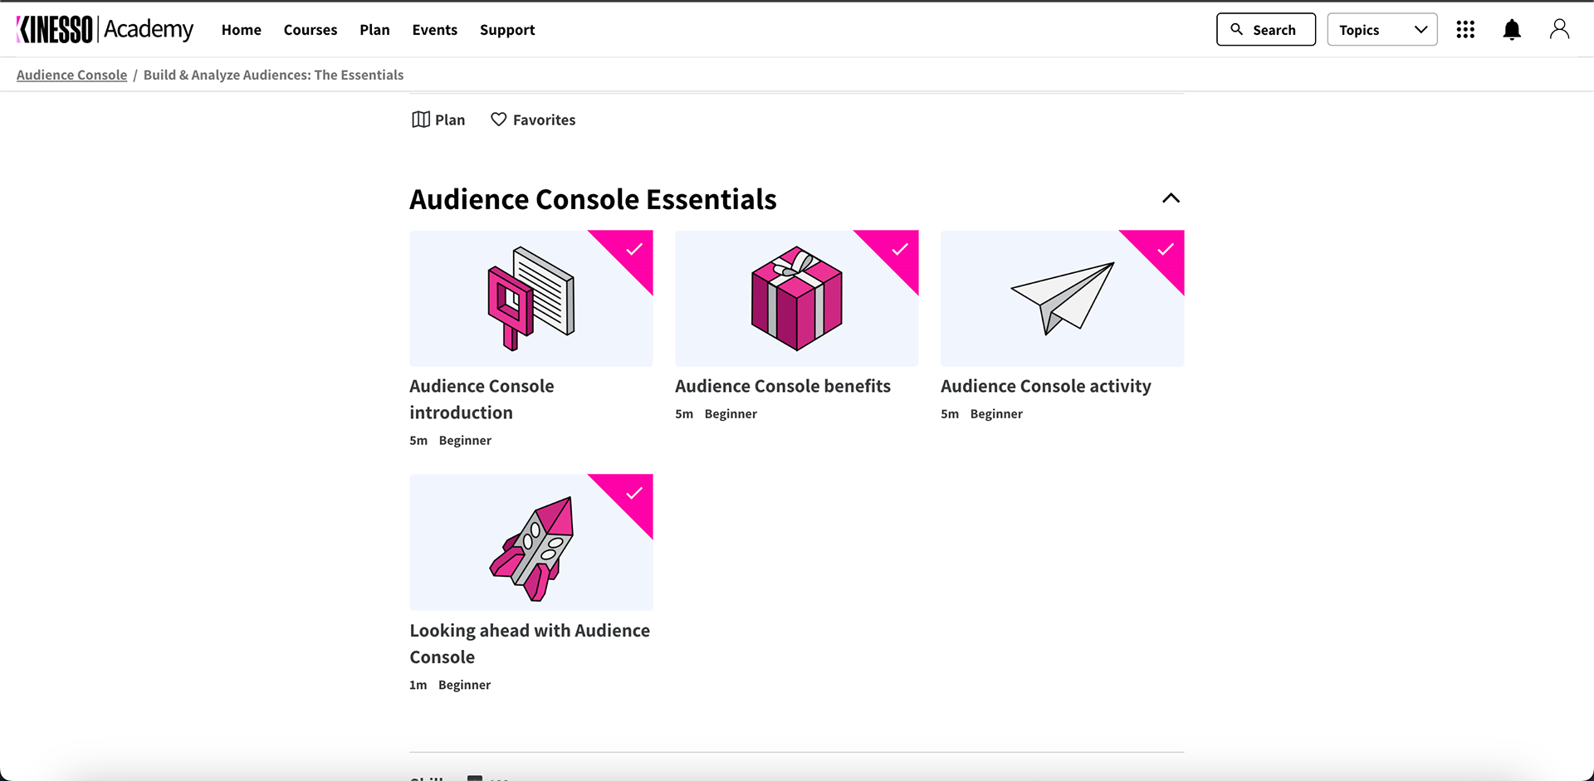Collapse the Audience Console Essentials section
Screen dimensions: 1594x781
click(1171, 198)
